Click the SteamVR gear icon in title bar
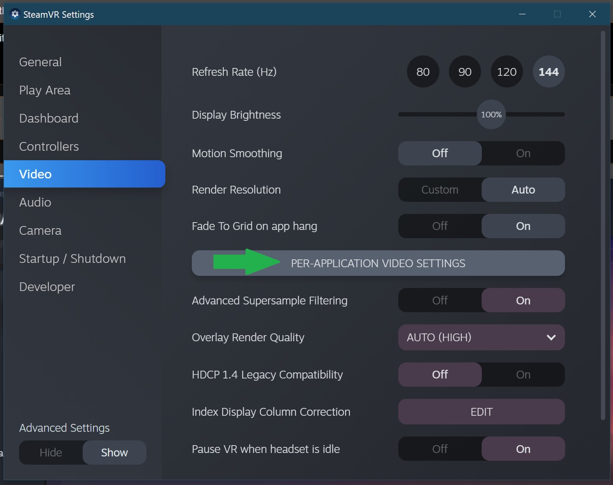Viewport: 613px width, 485px height. [x=15, y=14]
